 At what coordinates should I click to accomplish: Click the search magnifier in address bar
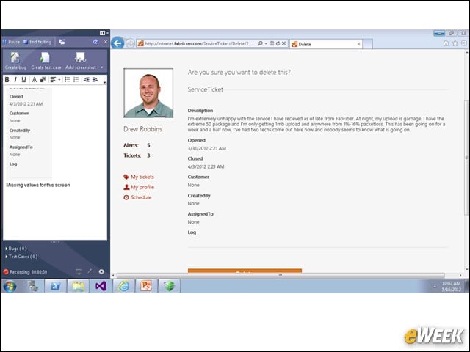[260, 44]
